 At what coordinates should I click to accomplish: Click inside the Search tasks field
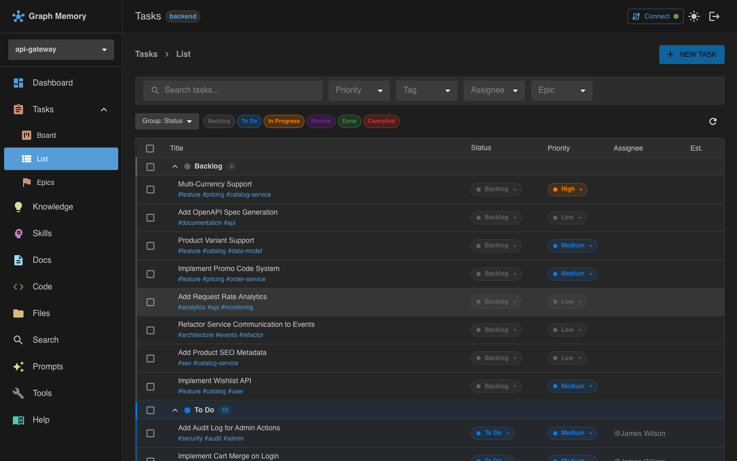pyautogui.click(x=232, y=90)
